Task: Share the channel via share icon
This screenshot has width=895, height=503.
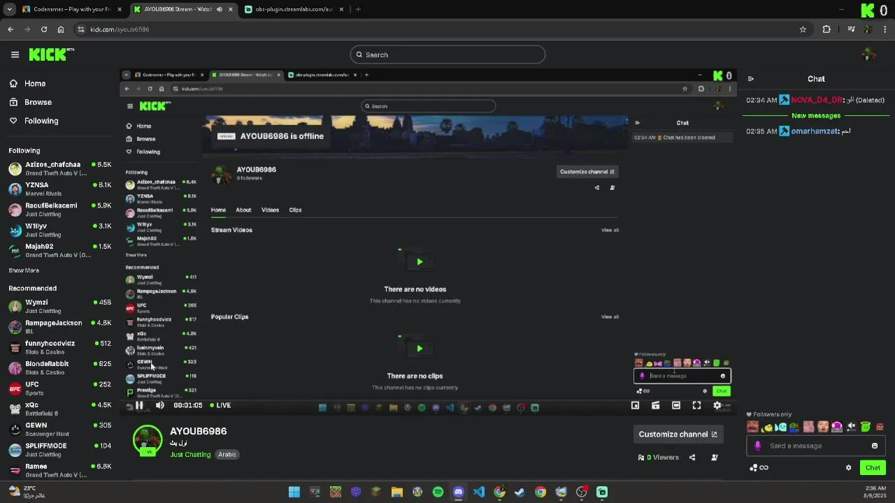Action: (x=692, y=458)
